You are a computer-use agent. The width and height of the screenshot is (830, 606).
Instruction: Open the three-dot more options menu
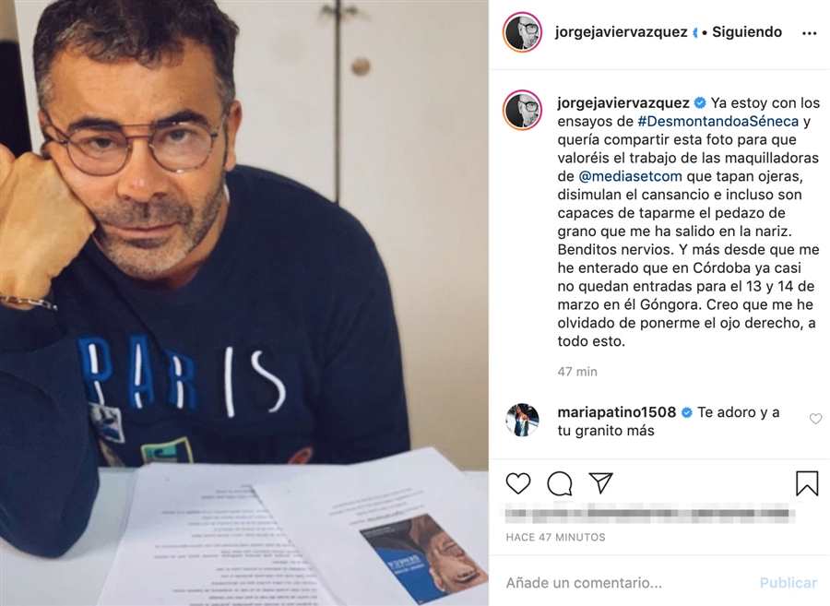tap(810, 33)
